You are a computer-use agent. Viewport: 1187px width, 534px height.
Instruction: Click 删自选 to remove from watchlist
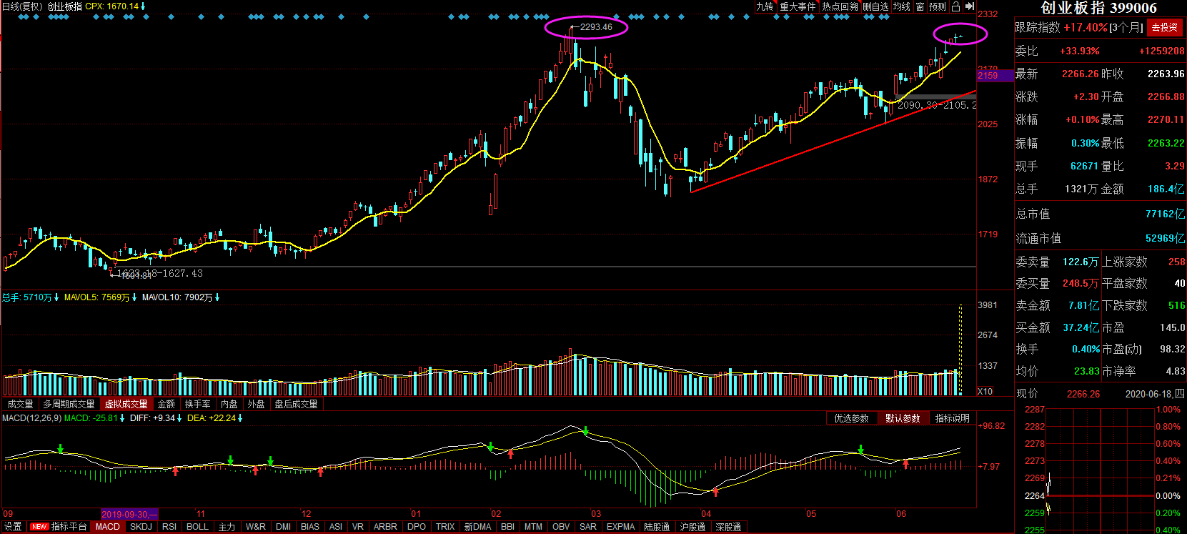pyautogui.click(x=875, y=6)
